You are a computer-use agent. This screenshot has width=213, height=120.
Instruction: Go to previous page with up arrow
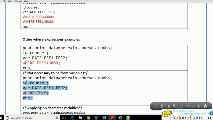click(169, 106)
